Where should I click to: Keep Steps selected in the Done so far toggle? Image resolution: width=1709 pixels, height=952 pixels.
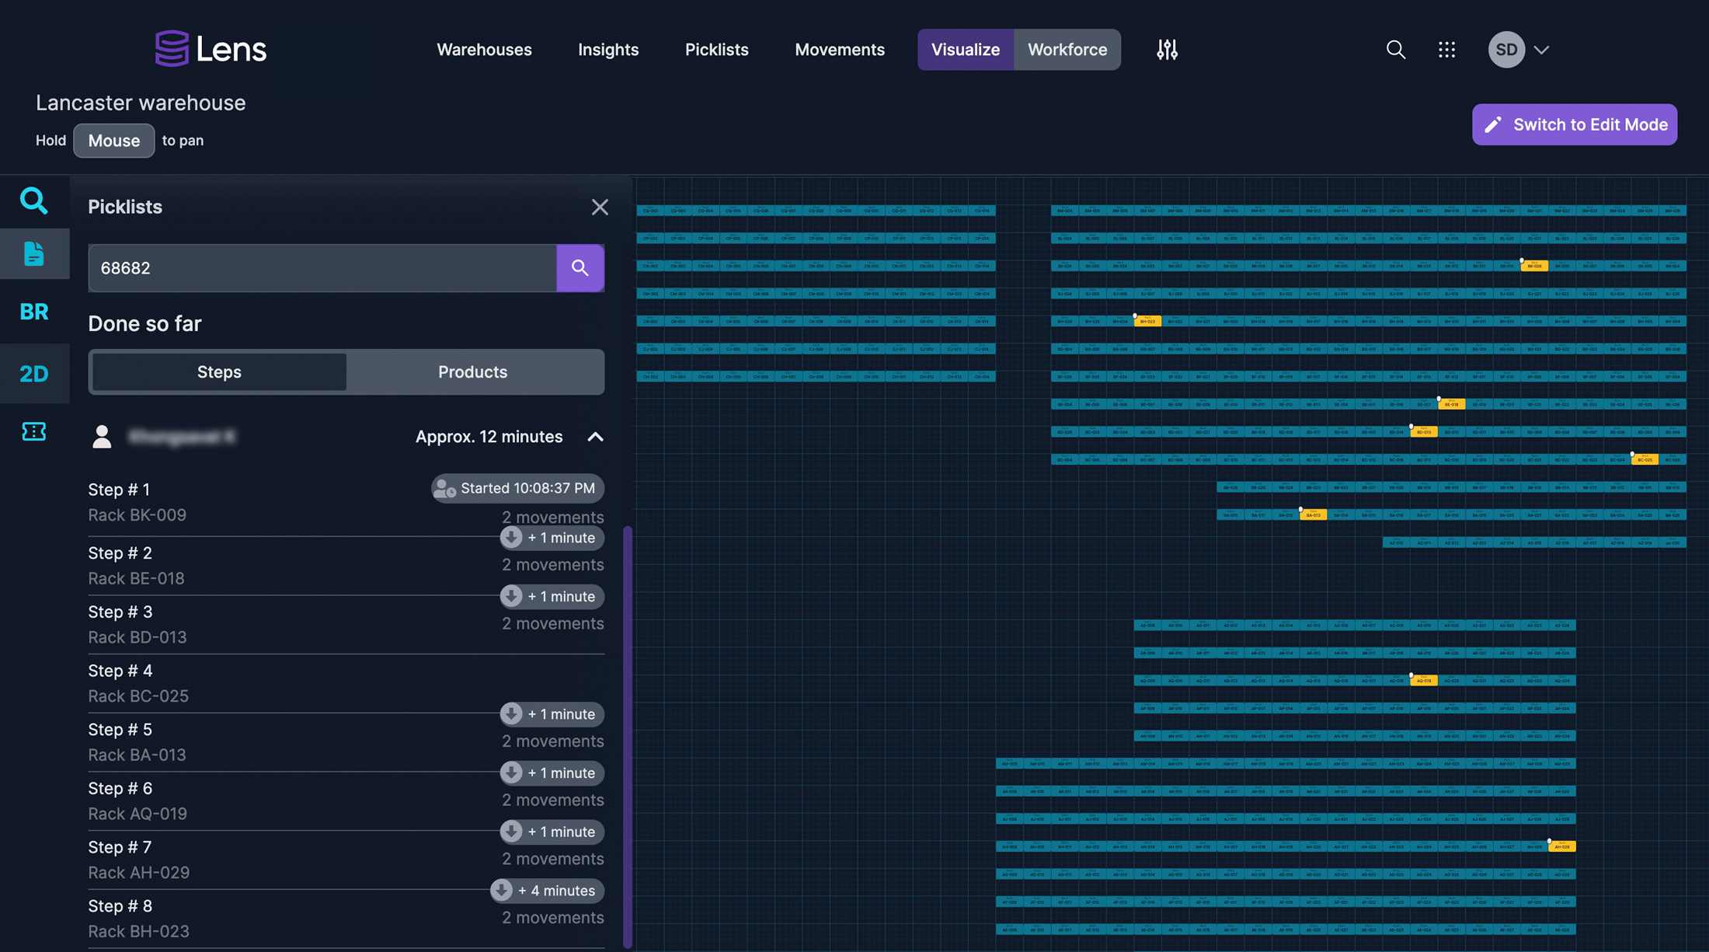[x=218, y=371]
